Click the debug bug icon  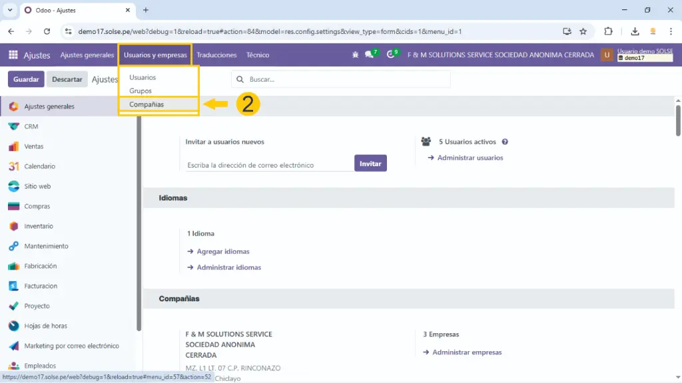[355, 55]
